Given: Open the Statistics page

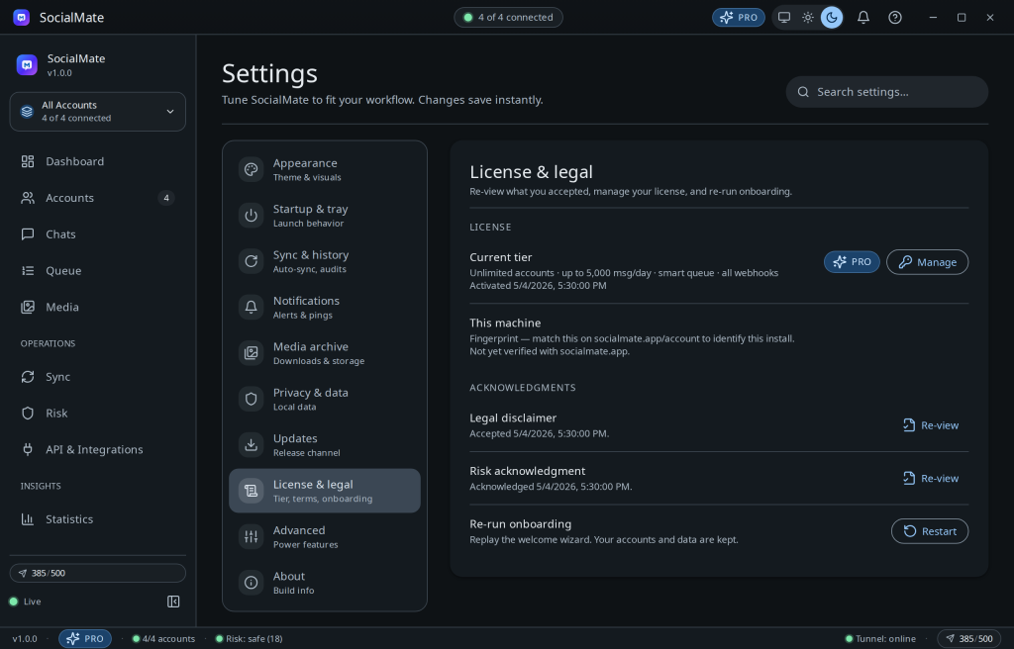Looking at the screenshot, I should [98, 519].
